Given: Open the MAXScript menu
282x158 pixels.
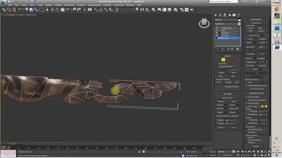Looking at the screenshot, I should point(130,5).
